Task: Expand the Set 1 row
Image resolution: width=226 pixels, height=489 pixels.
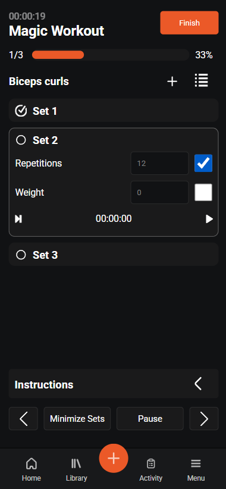Action: [x=114, y=111]
